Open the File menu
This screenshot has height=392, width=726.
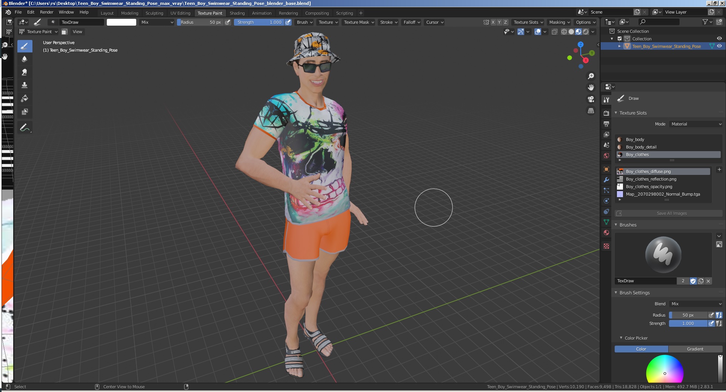point(18,12)
